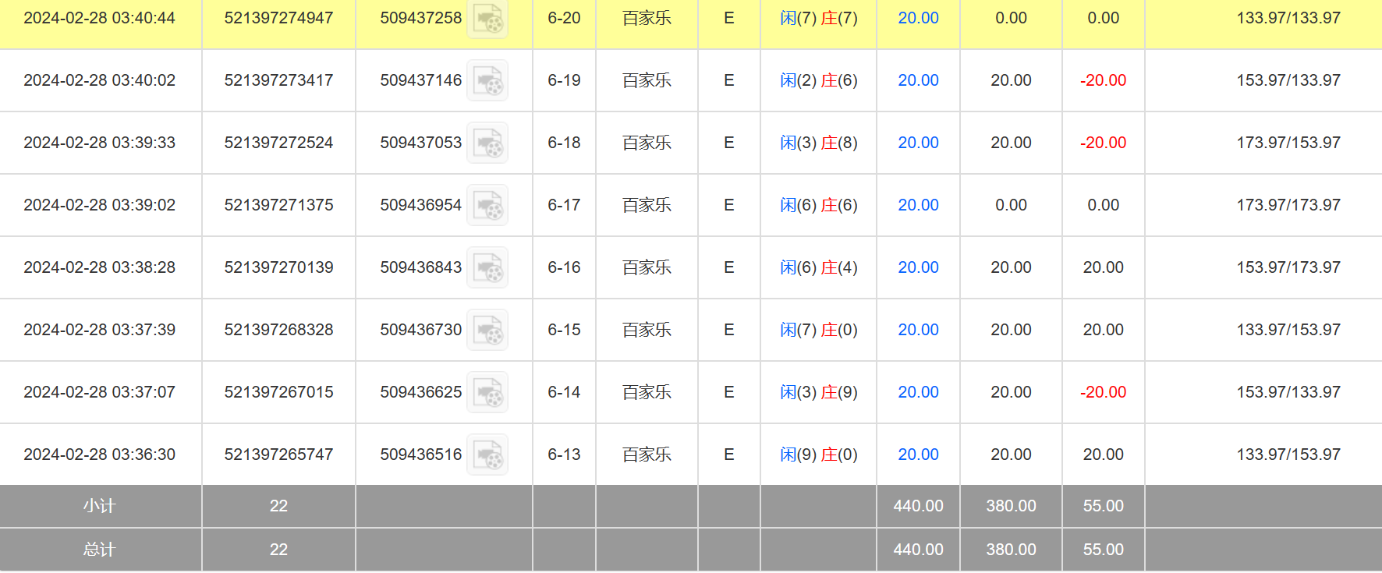Click blue 20.00 link in 6-18 row
This screenshot has height=573, width=1382.
[918, 143]
